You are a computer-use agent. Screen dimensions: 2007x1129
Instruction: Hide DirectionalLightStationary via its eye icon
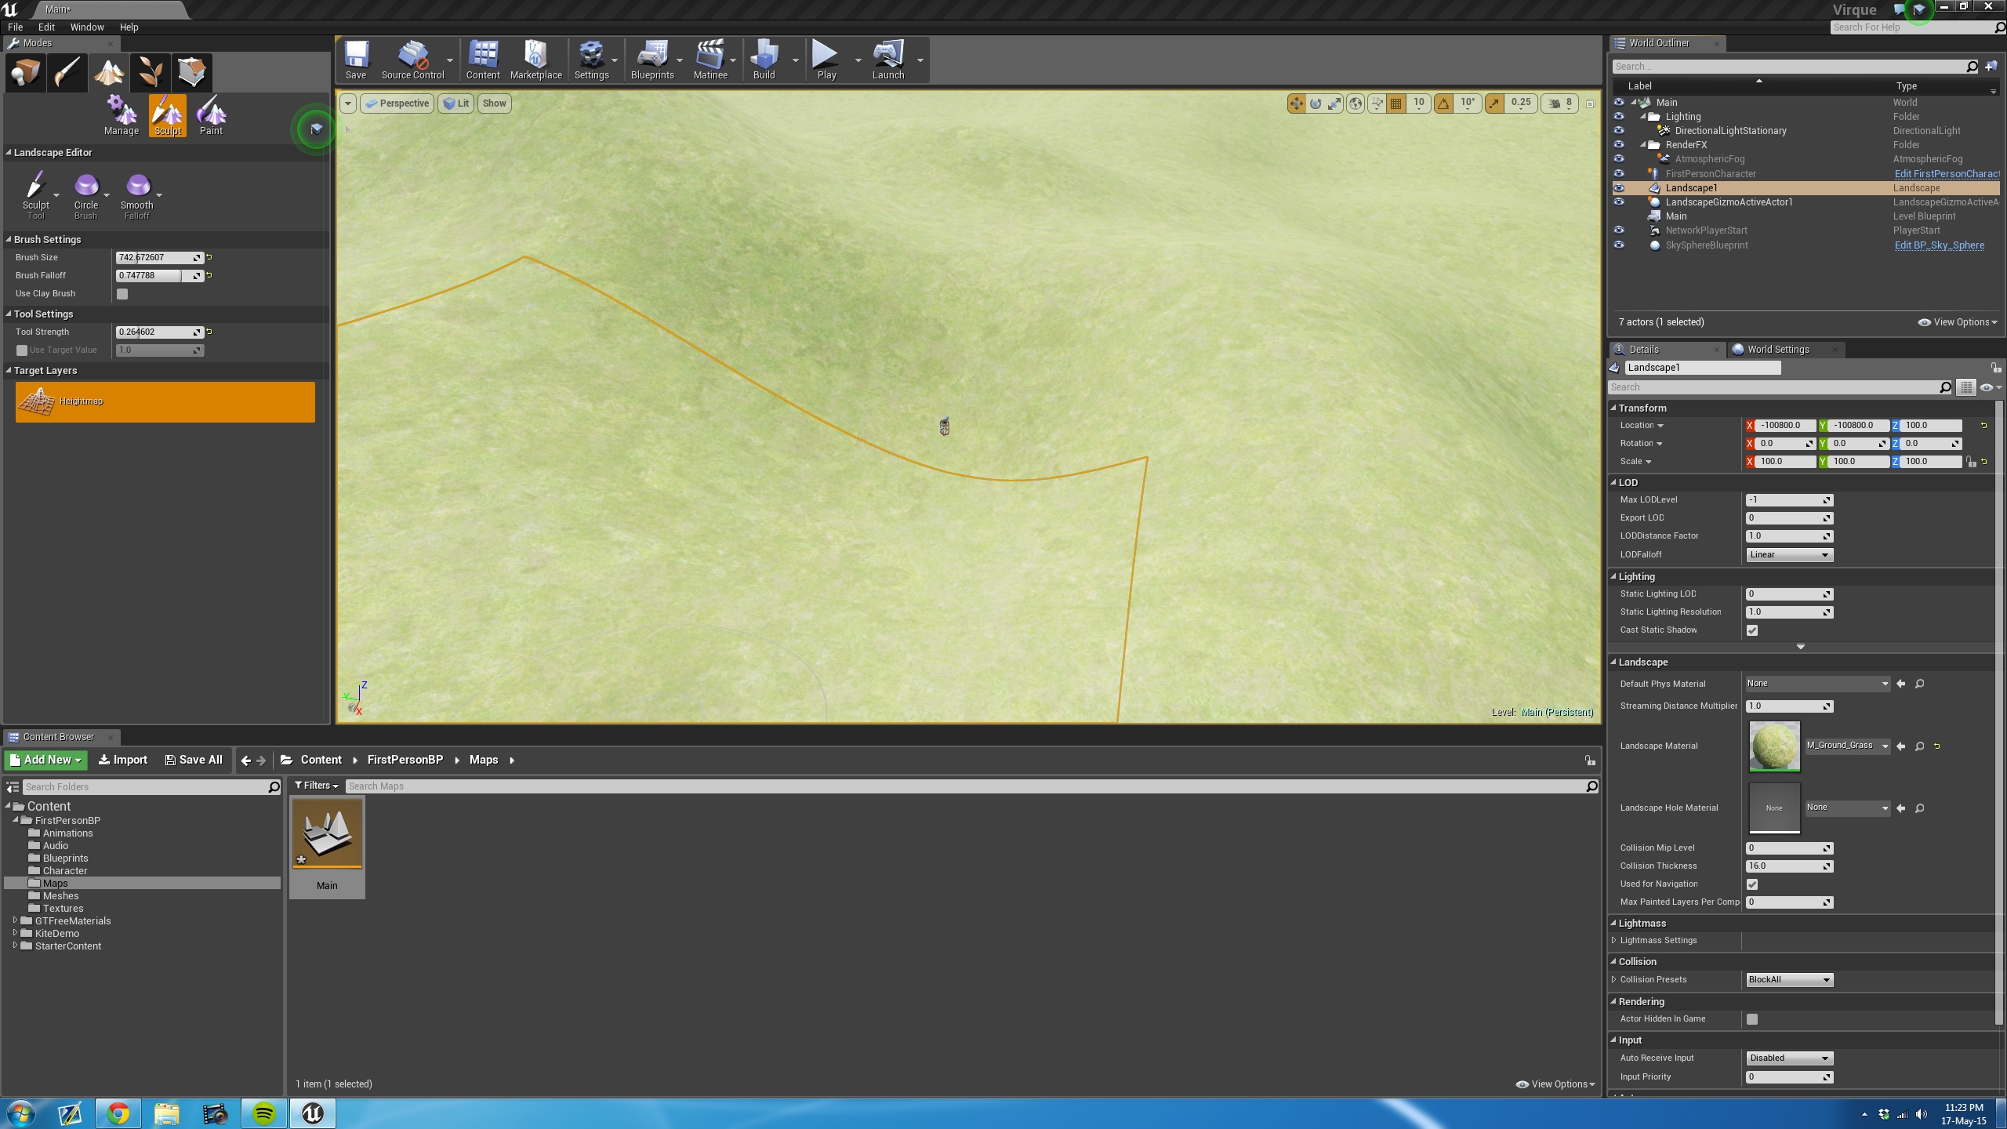1619,131
